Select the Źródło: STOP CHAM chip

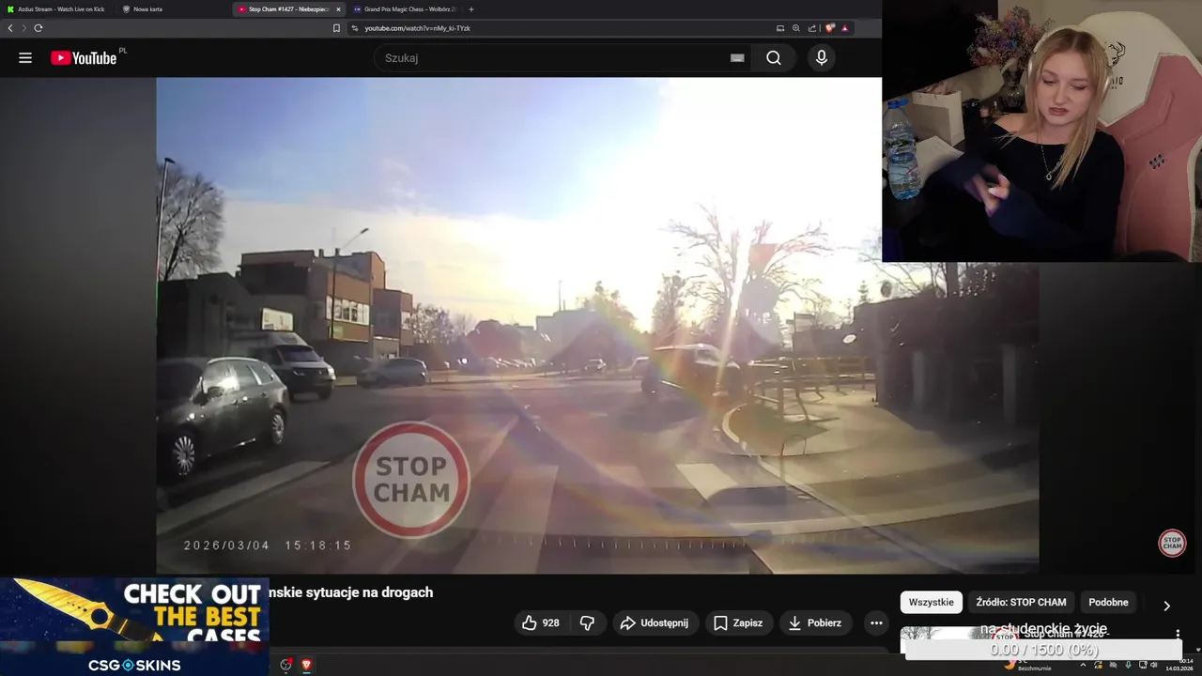tap(1021, 602)
